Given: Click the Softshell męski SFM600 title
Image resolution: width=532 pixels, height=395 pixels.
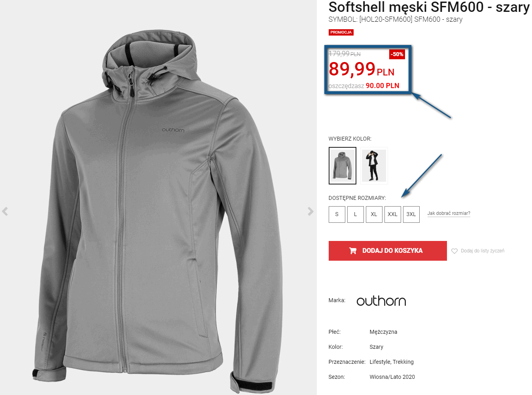Looking at the screenshot, I should pos(429,7).
